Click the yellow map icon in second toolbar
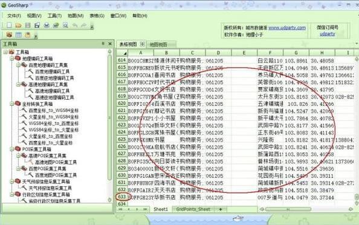 [28, 35]
